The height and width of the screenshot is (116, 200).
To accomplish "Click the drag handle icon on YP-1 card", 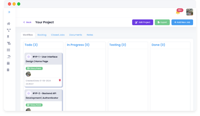I will (x=29, y=57).
